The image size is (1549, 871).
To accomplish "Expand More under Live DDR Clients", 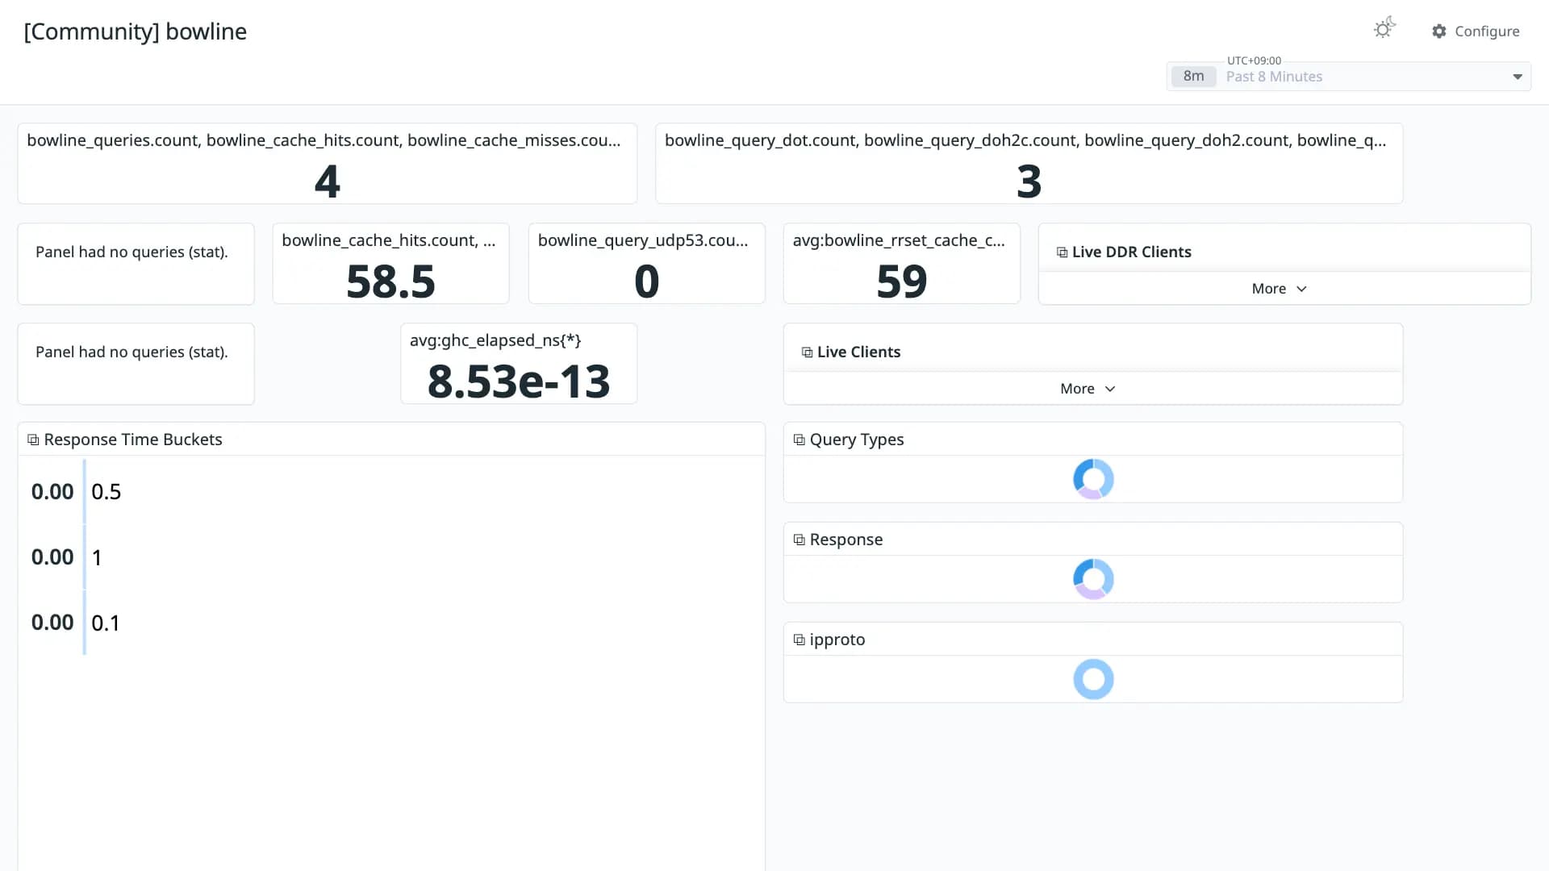I will pos(1280,289).
